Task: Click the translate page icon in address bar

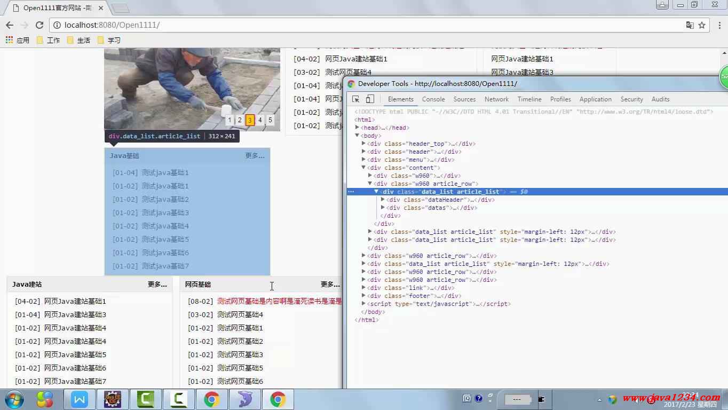Action: [690, 25]
